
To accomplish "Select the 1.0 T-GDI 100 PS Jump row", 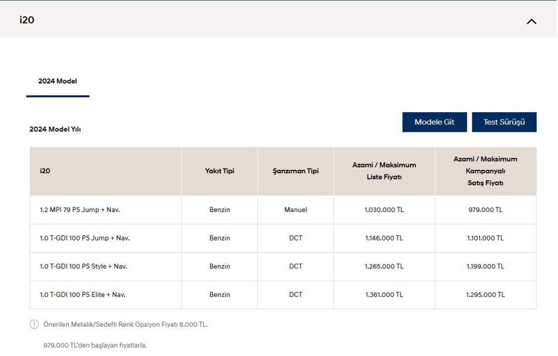I will (84, 238).
